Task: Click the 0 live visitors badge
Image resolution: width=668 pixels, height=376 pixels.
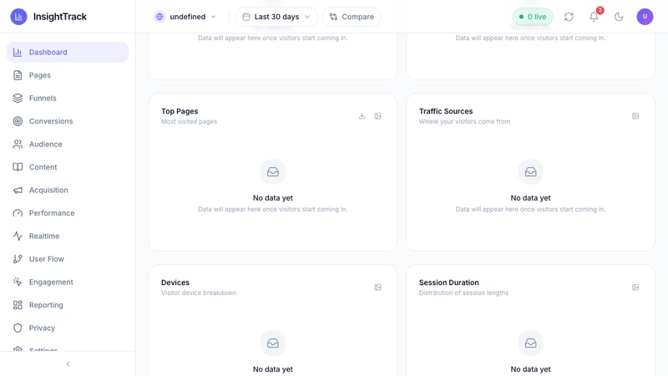Action: tap(533, 17)
